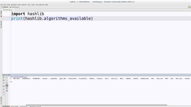Click the blue question mark help icon
The width and height of the screenshot is (191, 107).
coord(4,95)
